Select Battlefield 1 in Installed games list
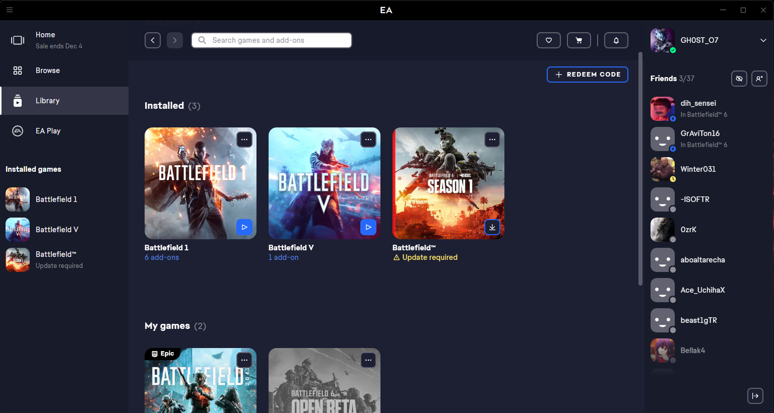Viewport: 774px width, 413px height. click(64, 199)
